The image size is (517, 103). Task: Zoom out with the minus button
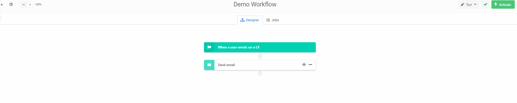[x=24, y=4]
